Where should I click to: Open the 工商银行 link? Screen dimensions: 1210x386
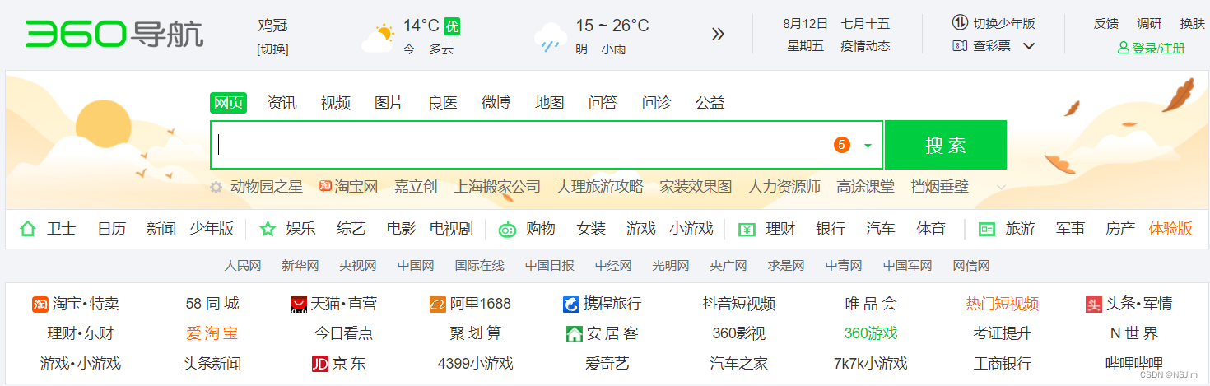point(1002,364)
